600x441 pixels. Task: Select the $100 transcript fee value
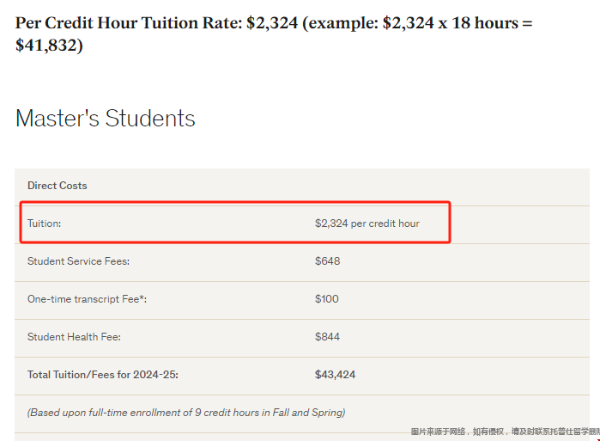pyautogui.click(x=326, y=299)
